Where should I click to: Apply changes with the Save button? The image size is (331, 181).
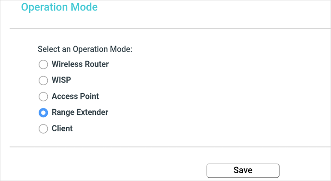(x=243, y=171)
